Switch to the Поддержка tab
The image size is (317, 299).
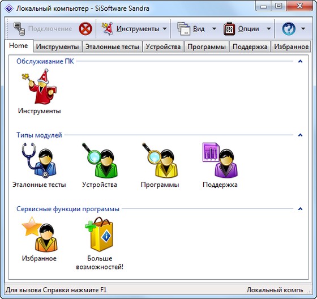pos(250,47)
